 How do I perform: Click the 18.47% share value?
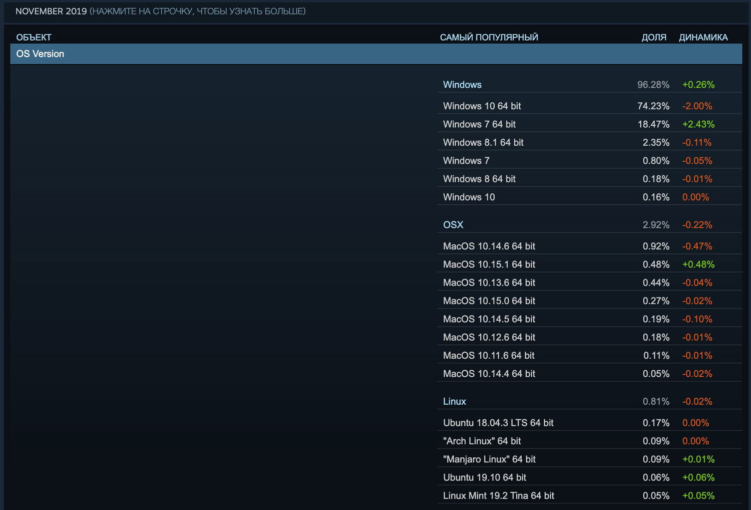click(653, 124)
